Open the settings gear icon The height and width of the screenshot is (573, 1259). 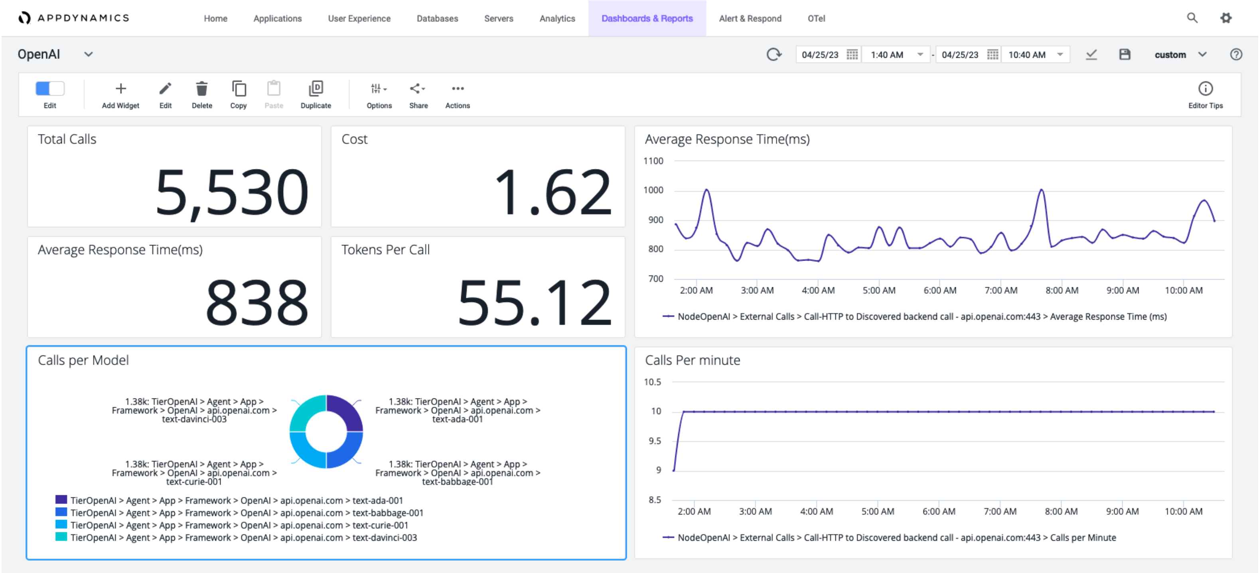[1226, 18]
